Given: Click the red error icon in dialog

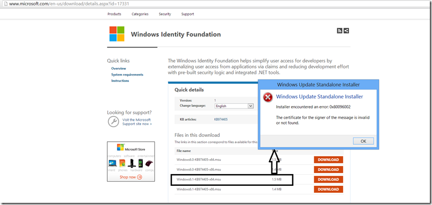Looking at the screenshot, I should coord(268,97).
